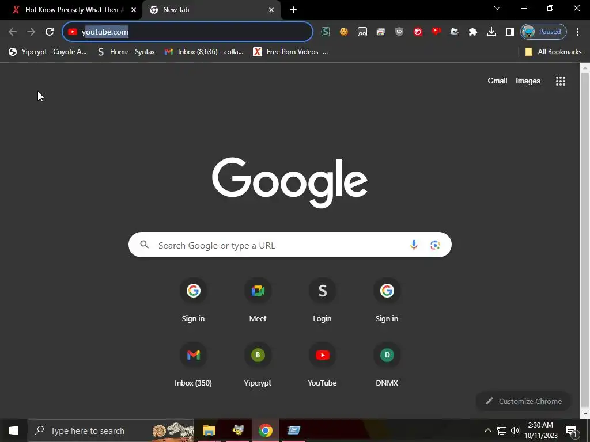Switch to the New Tab tab
This screenshot has width=590, height=442.
coord(211,10)
